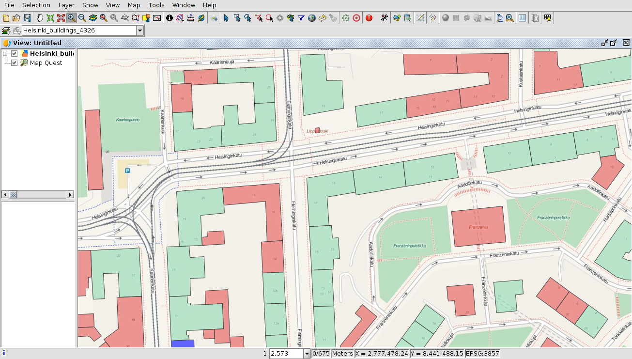Click the Information query tool icon
Viewport: 632px width, 359px height.
tap(170, 18)
